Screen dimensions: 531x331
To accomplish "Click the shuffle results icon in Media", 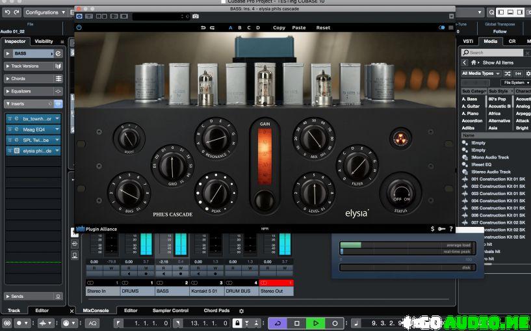I will pyautogui.click(x=508, y=73).
